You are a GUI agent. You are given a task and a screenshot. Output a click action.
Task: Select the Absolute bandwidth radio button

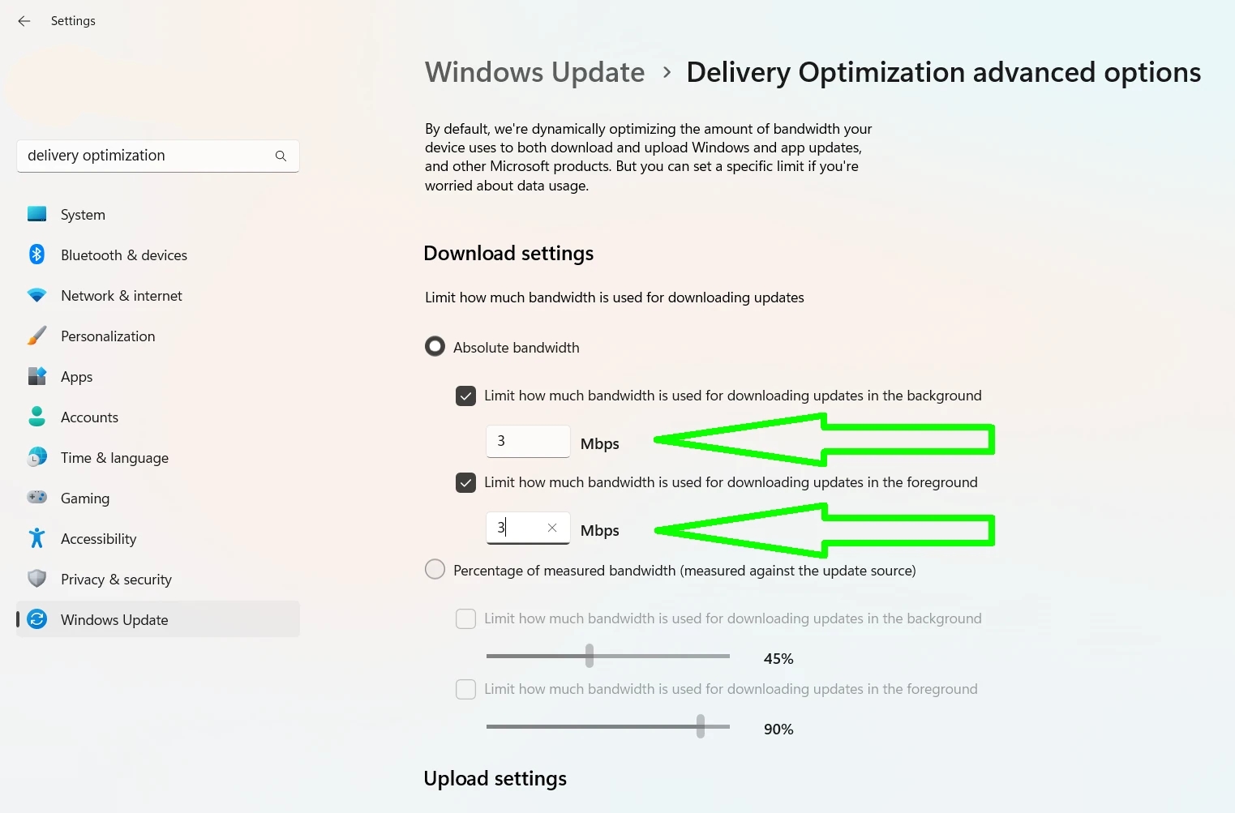(435, 347)
